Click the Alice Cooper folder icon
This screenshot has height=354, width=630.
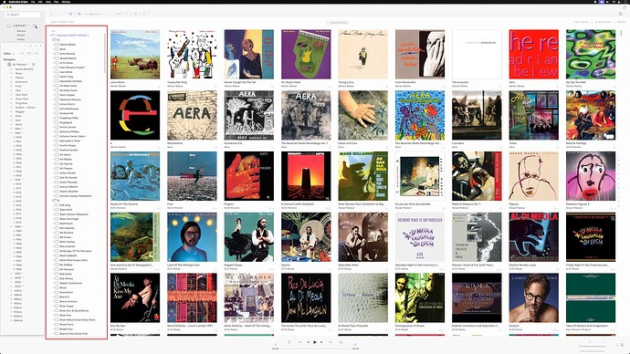click(57, 95)
